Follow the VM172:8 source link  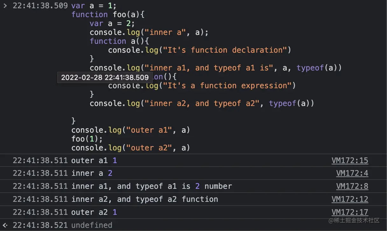point(352,186)
